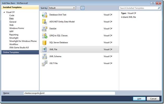Viewport: 164px width, 104px height.
Task: Switch to small icons view
Action: point(79,8)
